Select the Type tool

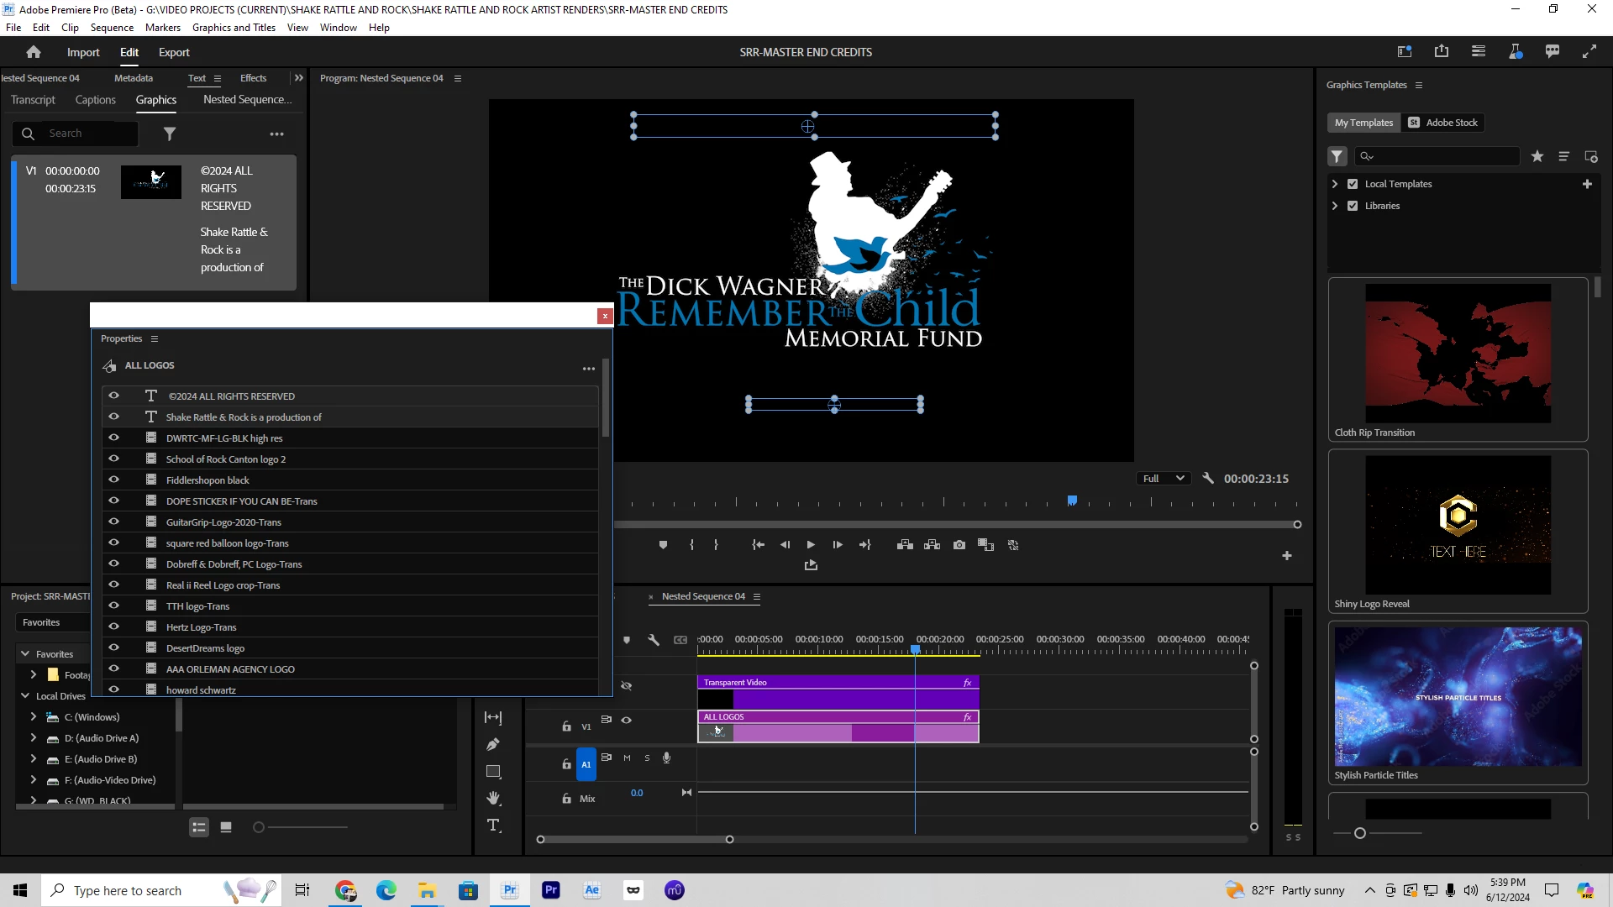coord(493,826)
